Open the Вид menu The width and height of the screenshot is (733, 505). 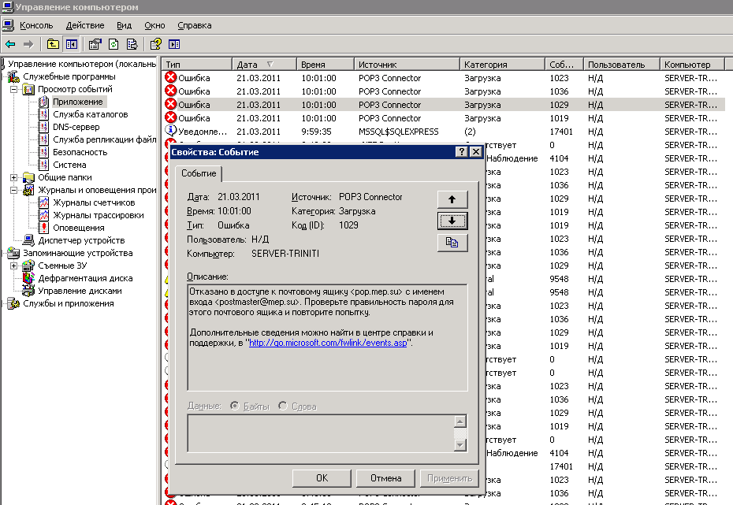tap(124, 26)
